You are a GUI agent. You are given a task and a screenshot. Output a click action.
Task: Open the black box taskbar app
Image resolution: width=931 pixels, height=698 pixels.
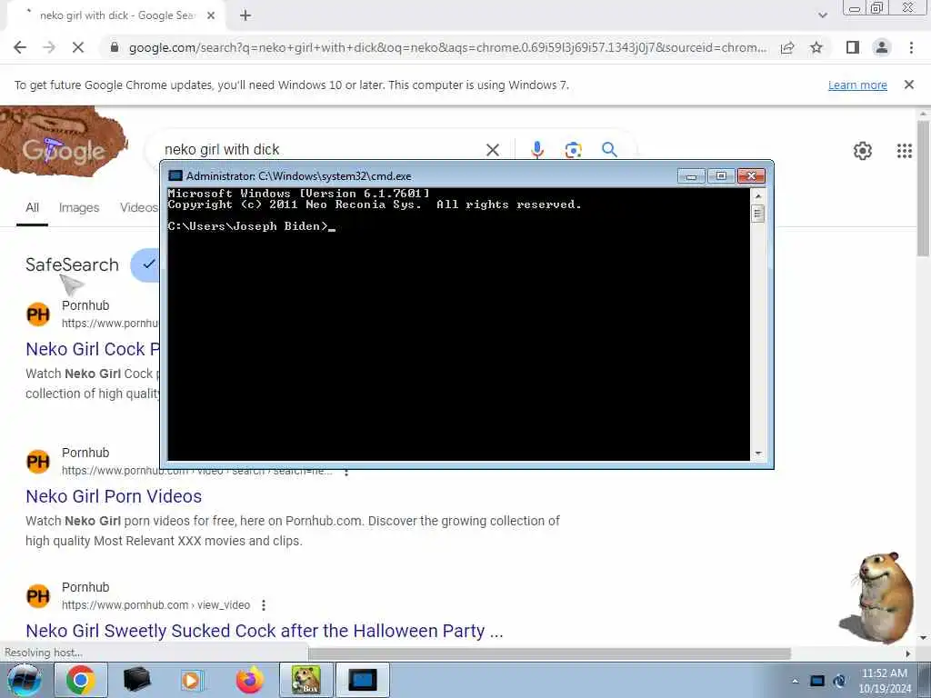coord(136,680)
